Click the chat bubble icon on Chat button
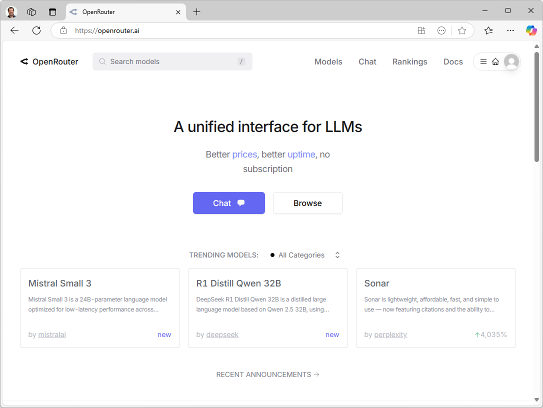The image size is (543, 408). click(x=241, y=203)
